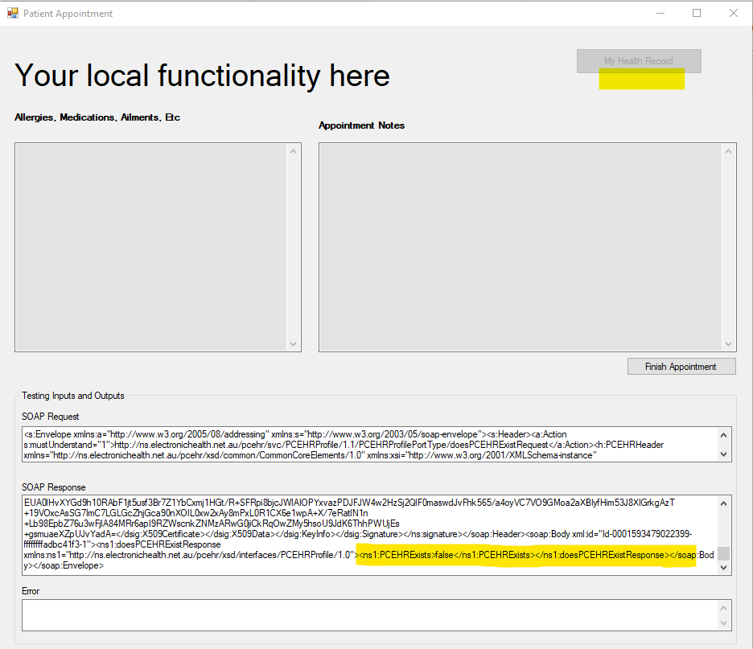Click the SOAP Response scrollbar thumb
753x649 pixels.
click(724, 553)
